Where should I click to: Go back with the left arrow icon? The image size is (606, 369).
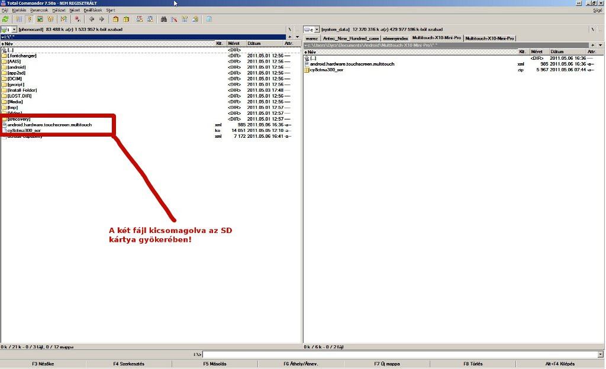point(92,19)
